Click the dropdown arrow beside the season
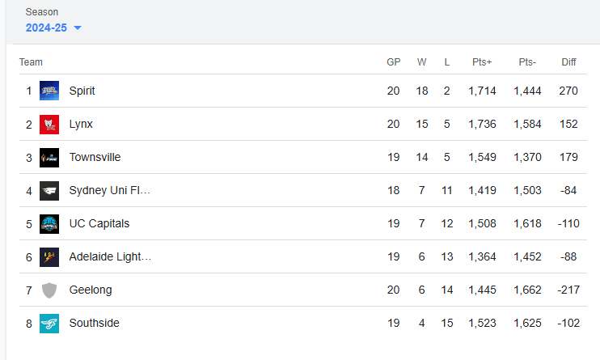 tap(78, 28)
